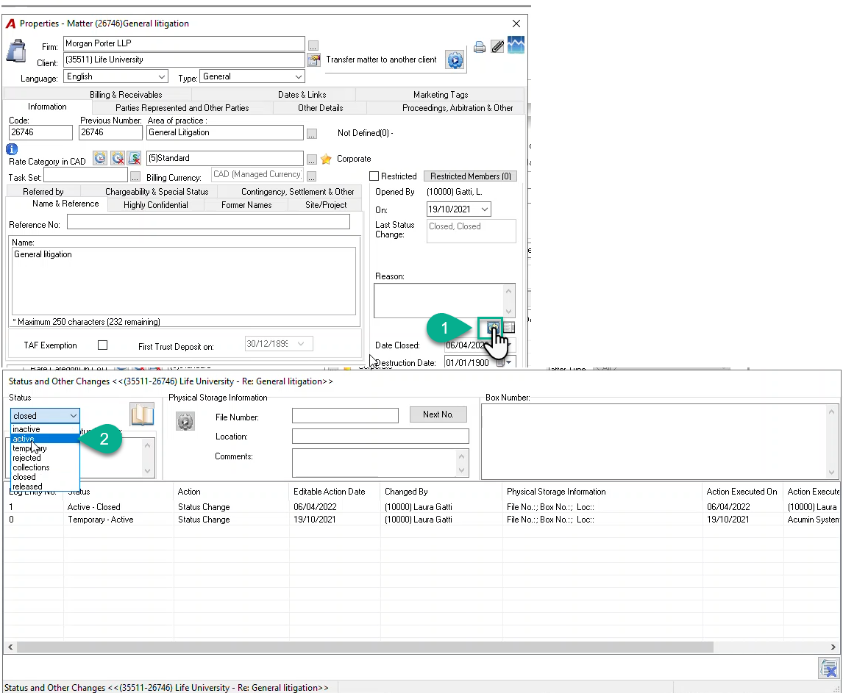Open the blue chart icon
The width and height of the screenshot is (843, 693).
click(516, 45)
